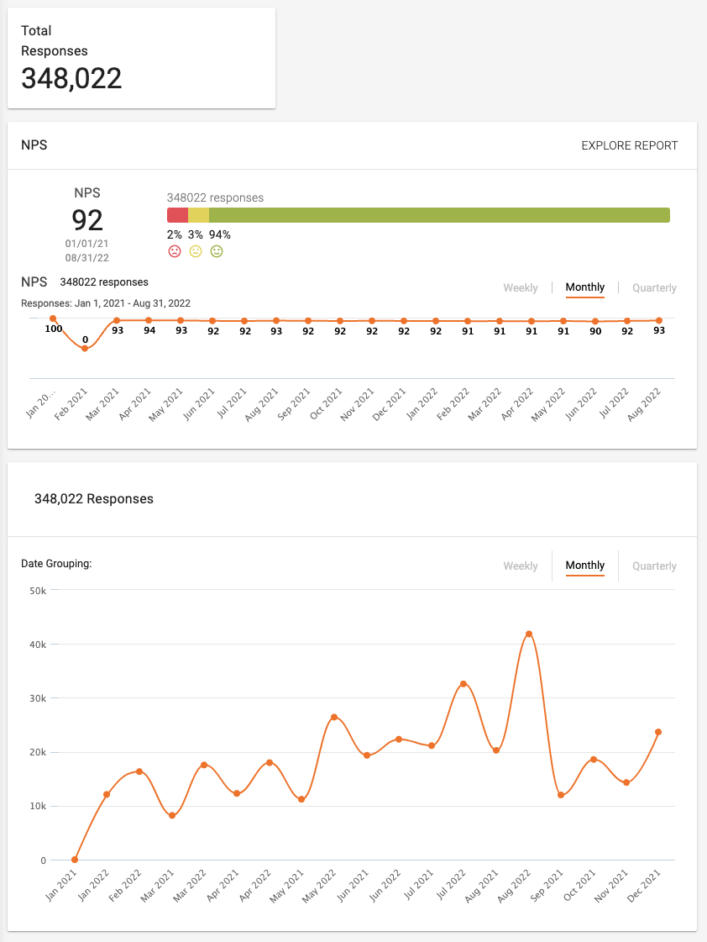This screenshot has height=942, width=707.
Task: Click the green smiley promoter icon
Action: coord(217,251)
